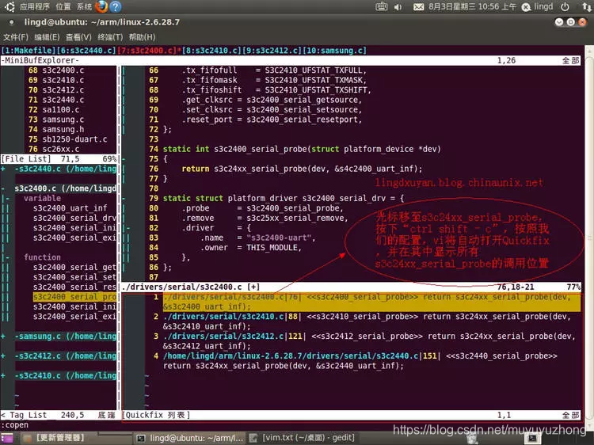This screenshot has height=445, width=594.
Task: Open the blue Help question-mark icon
Action: coord(115,6)
